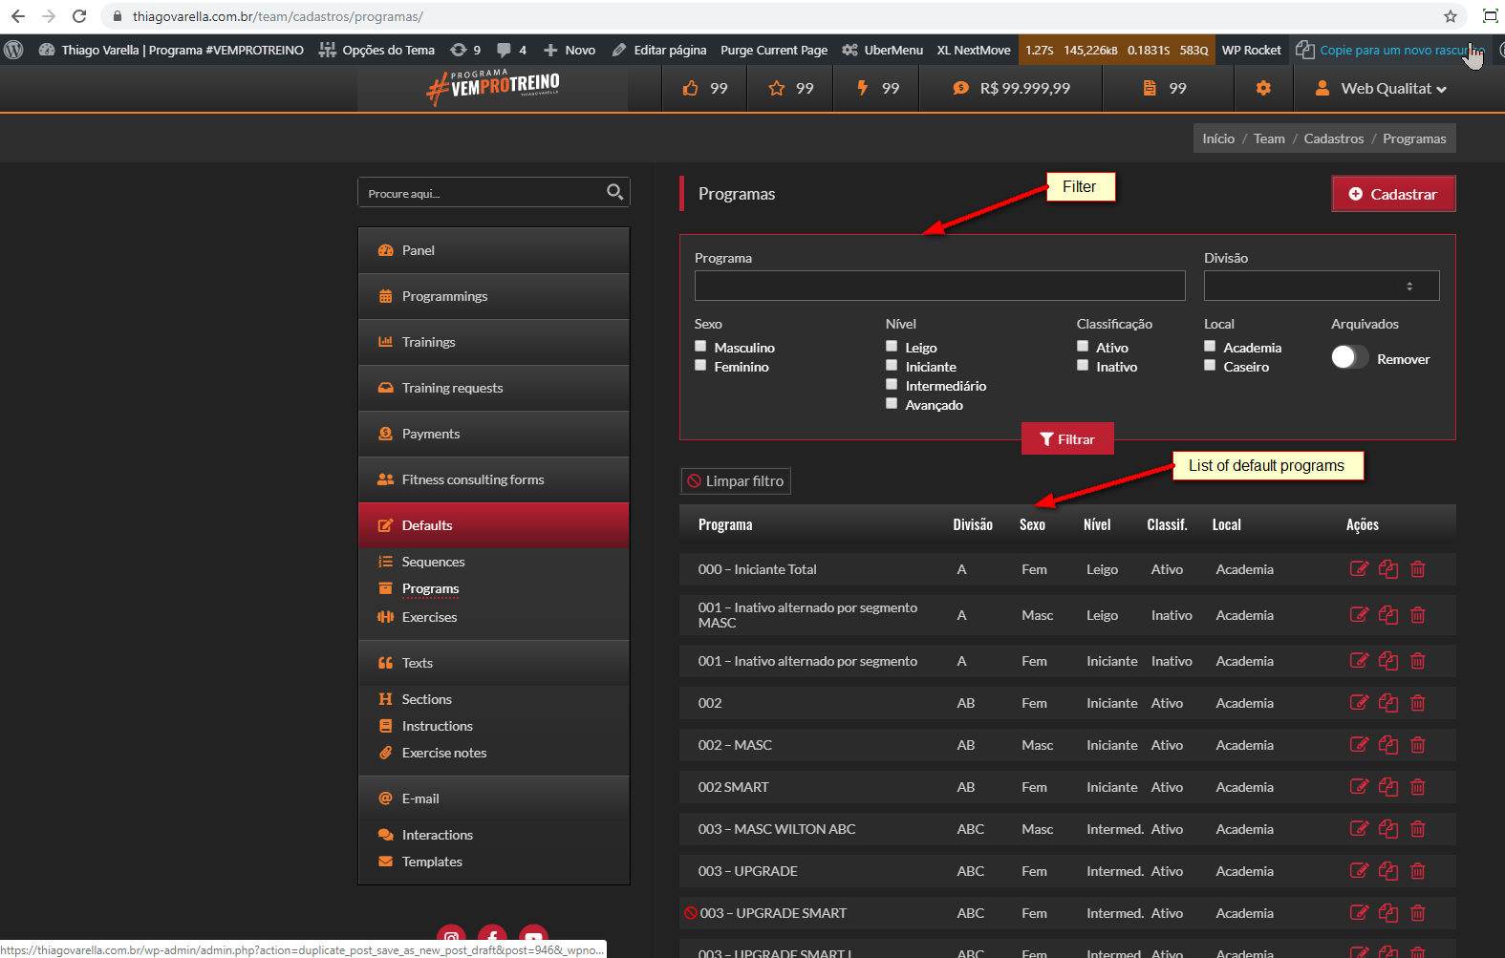The width and height of the screenshot is (1505, 958).
Task: Delete the Fem 001 – Inativo alternado program
Action: click(1418, 661)
